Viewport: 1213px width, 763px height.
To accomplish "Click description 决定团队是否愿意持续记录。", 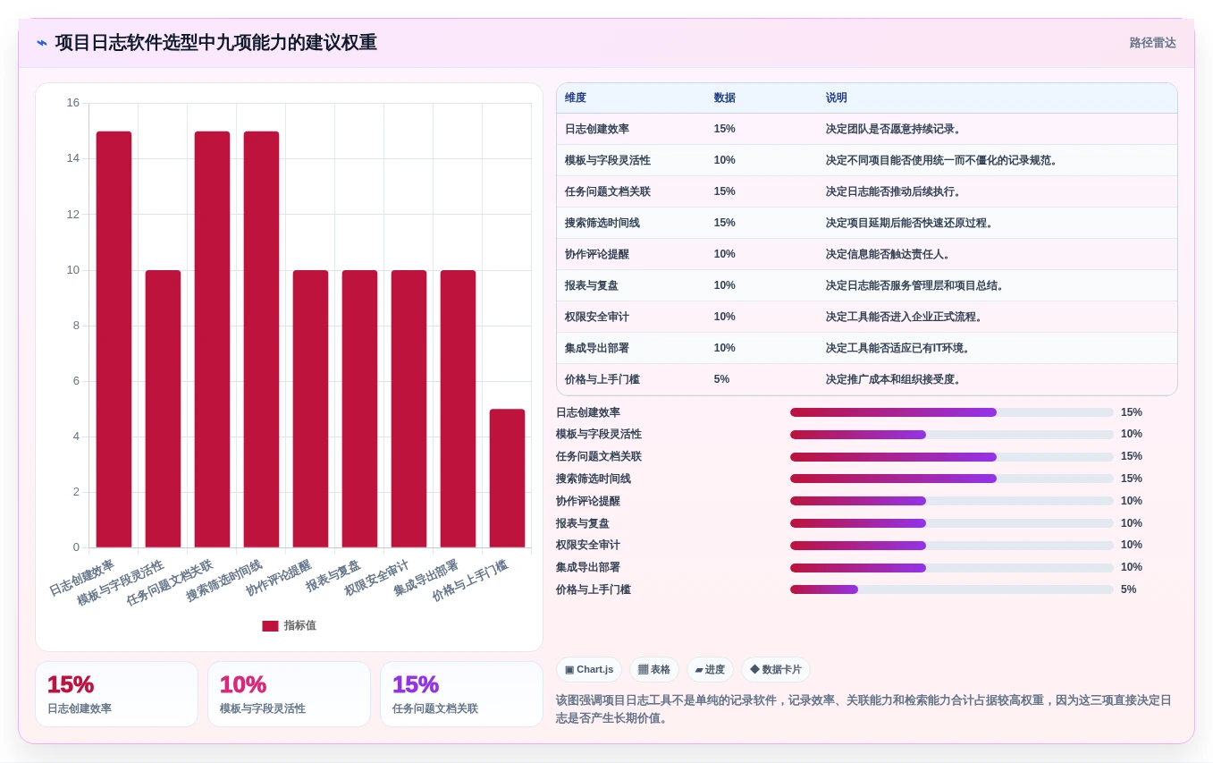I will 896,129.
